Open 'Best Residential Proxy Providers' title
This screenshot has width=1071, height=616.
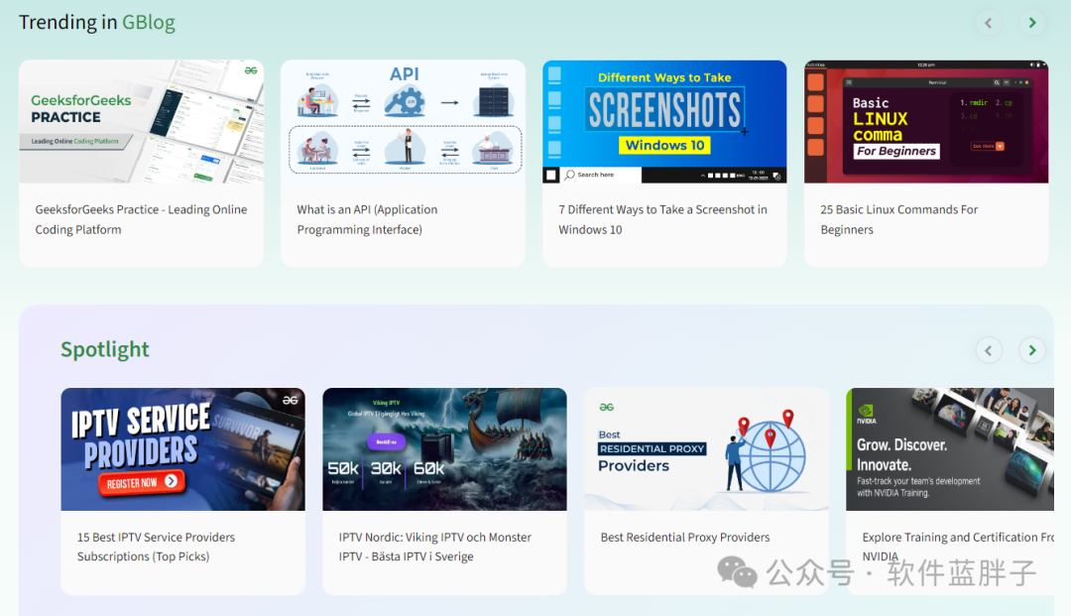pos(685,538)
